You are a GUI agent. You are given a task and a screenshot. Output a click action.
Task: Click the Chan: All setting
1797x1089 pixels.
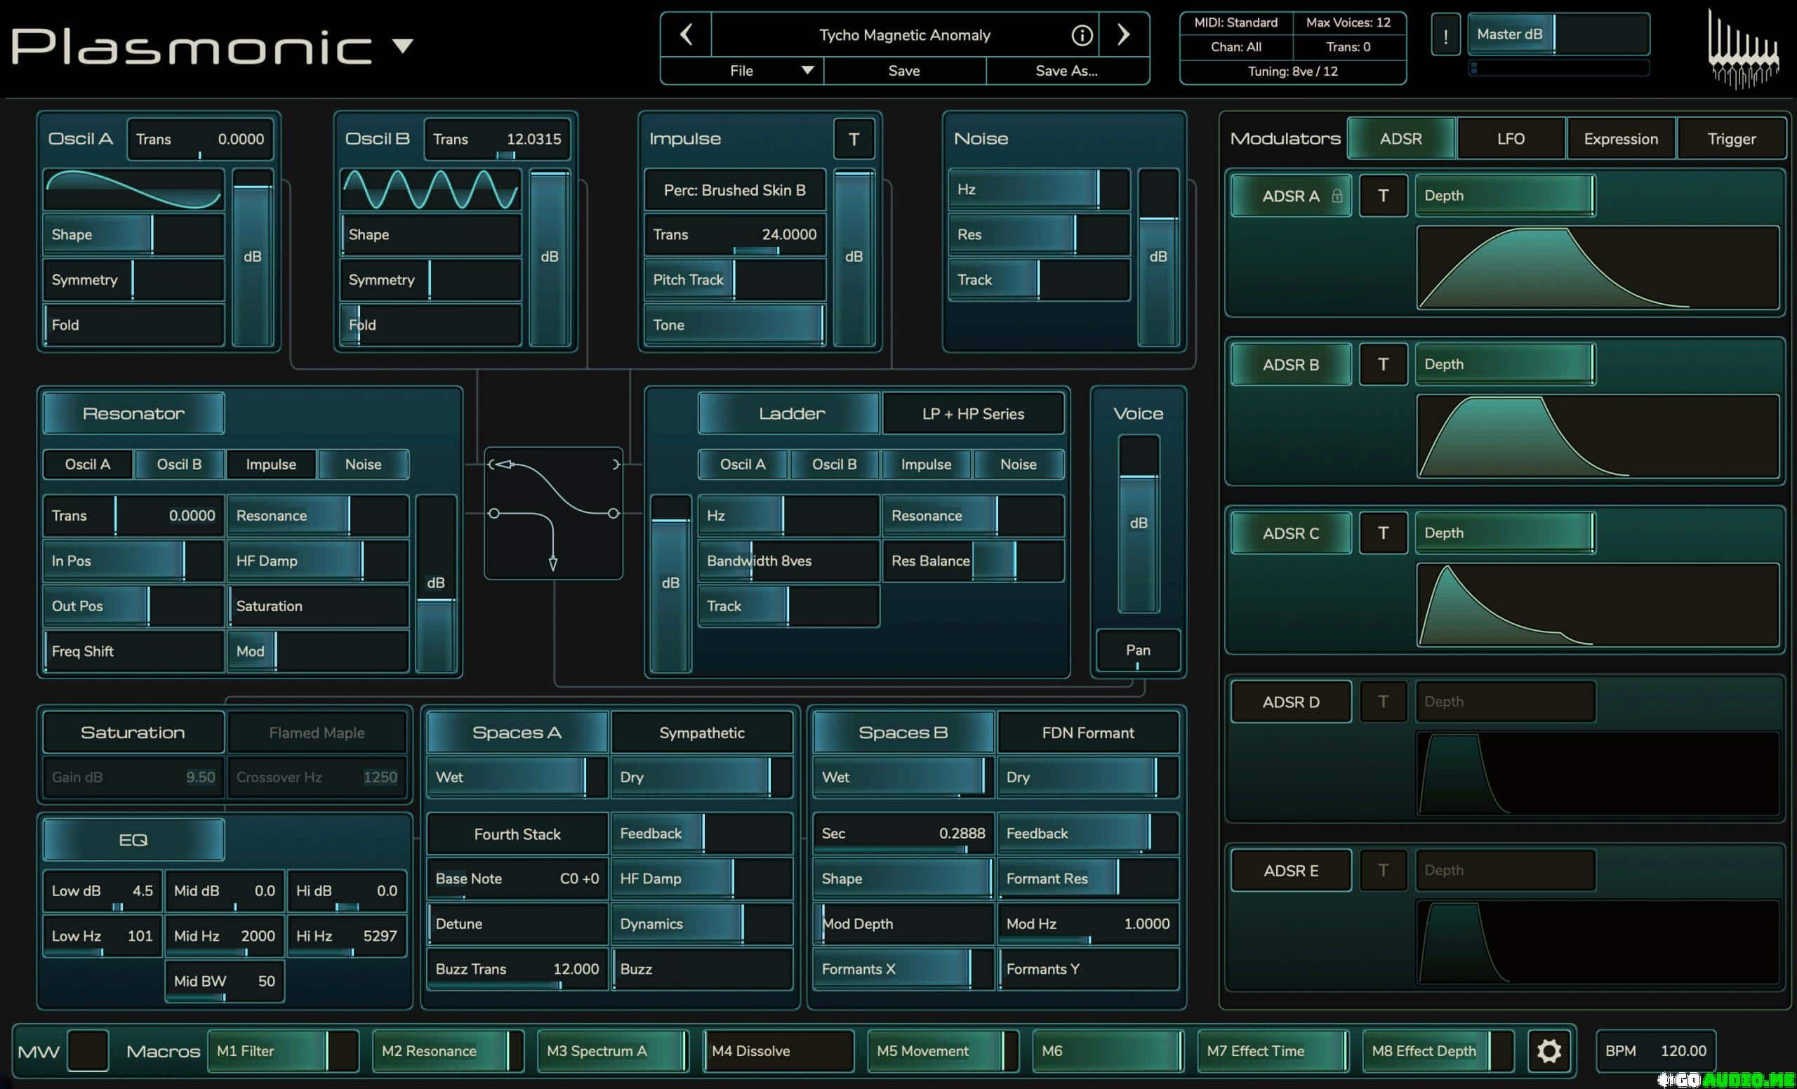pyautogui.click(x=1236, y=46)
